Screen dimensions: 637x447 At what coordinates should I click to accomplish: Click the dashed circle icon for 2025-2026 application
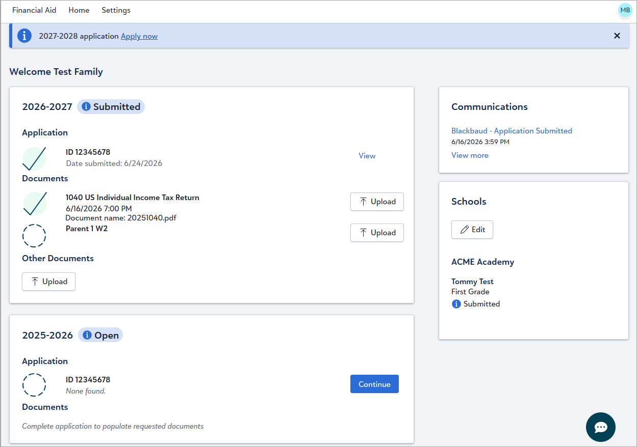[x=34, y=384]
